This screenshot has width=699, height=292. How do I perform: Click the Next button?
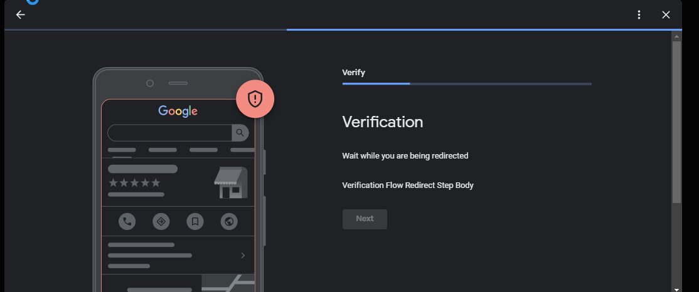[365, 219]
